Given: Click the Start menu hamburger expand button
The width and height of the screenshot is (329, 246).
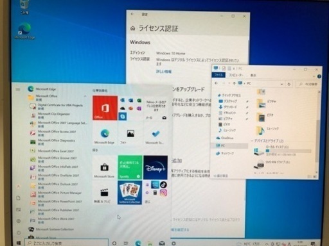Looking at the screenshot, I should 18,89.
